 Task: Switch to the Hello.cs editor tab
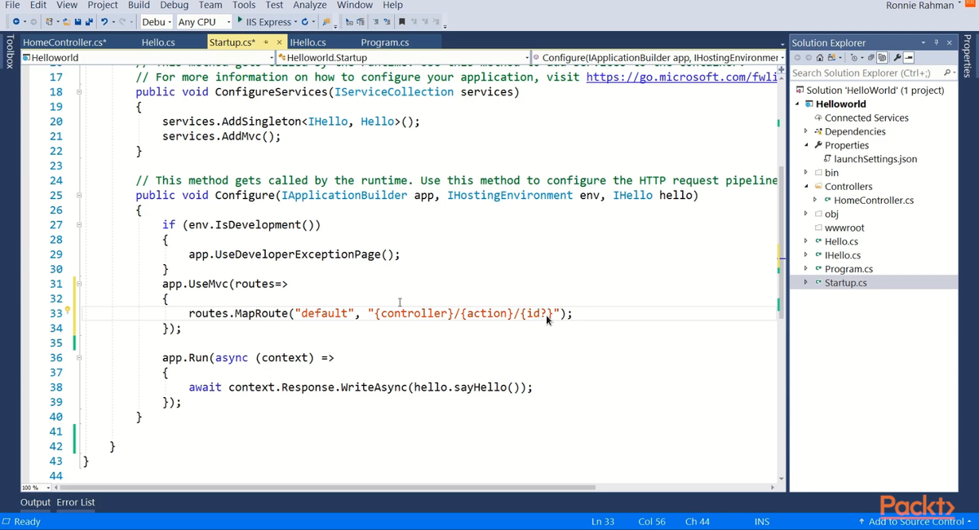pyautogui.click(x=158, y=42)
